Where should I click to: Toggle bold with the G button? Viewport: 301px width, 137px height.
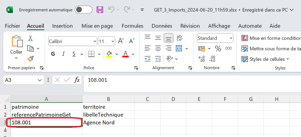tap(53, 54)
